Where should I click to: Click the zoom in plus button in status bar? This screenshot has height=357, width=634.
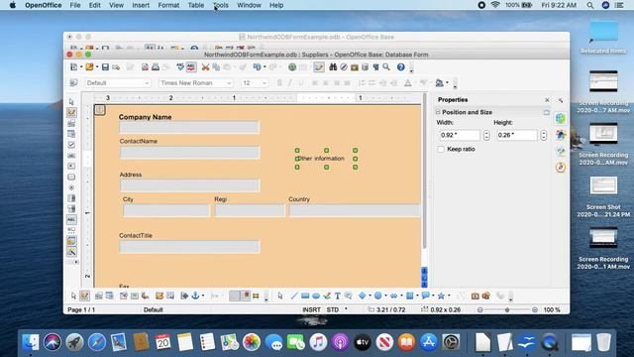(535, 310)
